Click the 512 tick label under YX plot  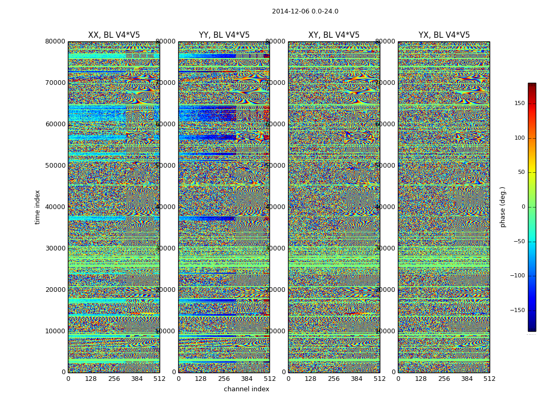[x=490, y=379]
